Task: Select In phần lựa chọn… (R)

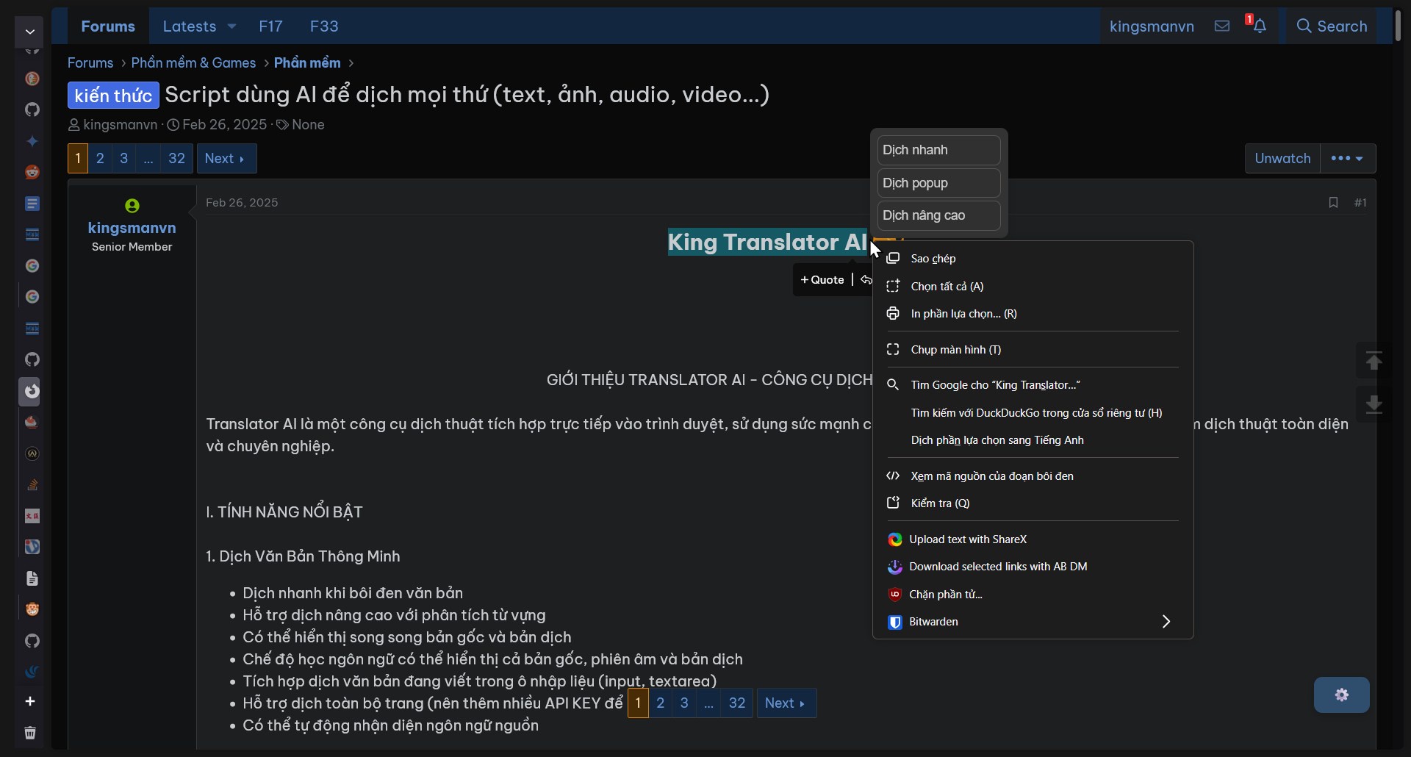Action: tap(1033, 314)
